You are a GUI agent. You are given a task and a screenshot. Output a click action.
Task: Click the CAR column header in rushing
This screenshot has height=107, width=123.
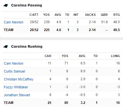tap(48, 56)
